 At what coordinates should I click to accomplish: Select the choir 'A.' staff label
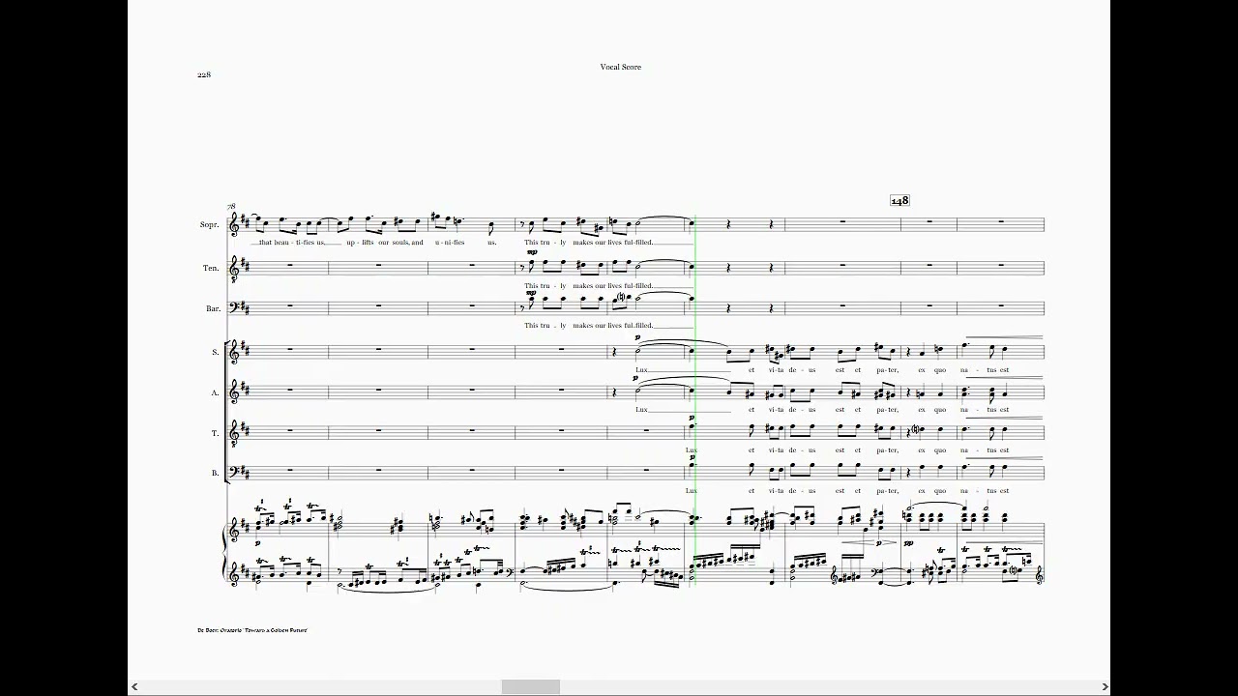216,393
